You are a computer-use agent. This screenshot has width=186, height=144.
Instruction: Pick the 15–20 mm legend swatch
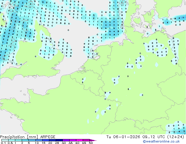[46, 140]
